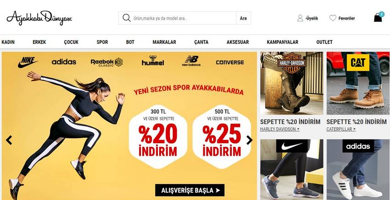This screenshot has width=390, height=200.
Task: Click the Ayakkabı Dünyası logo
Action: click(39, 18)
